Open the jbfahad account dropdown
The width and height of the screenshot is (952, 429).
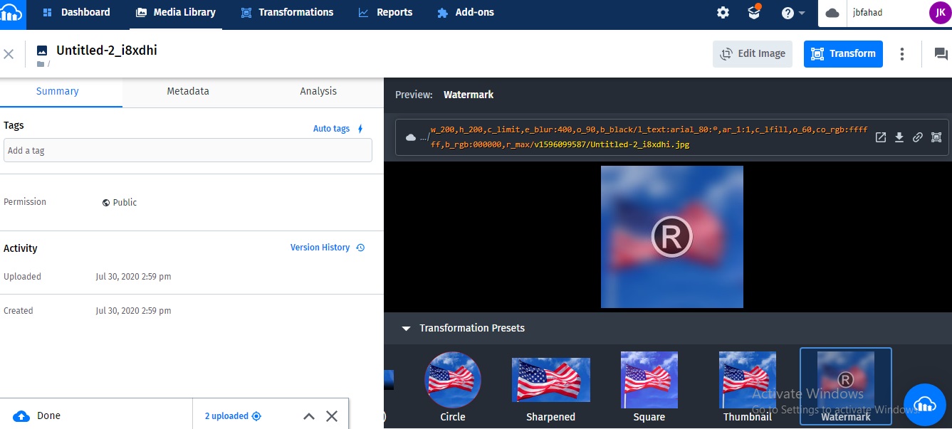(x=883, y=13)
